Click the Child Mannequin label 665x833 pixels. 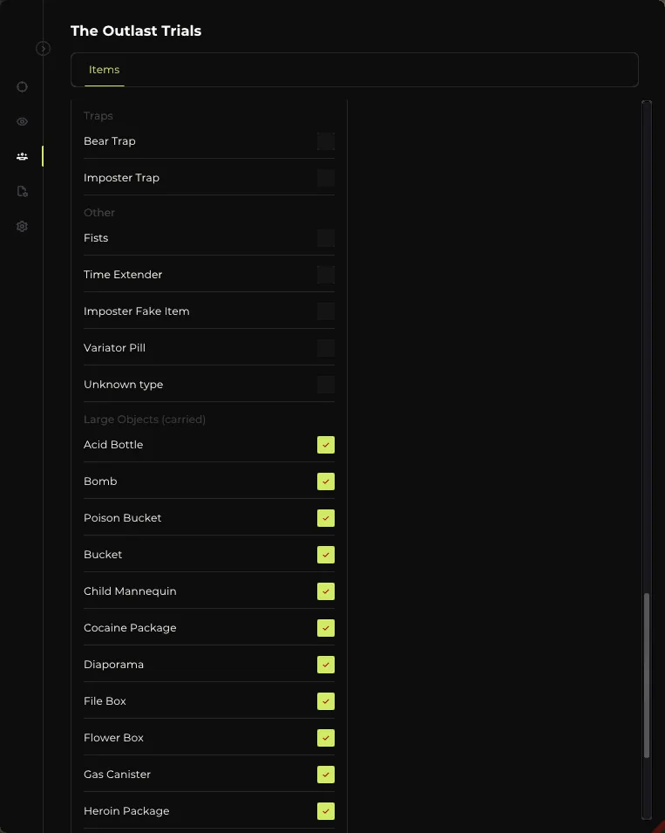click(x=130, y=591)
